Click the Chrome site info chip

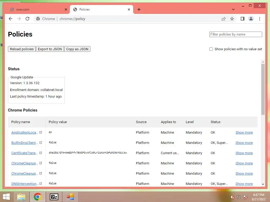(45, 19)
